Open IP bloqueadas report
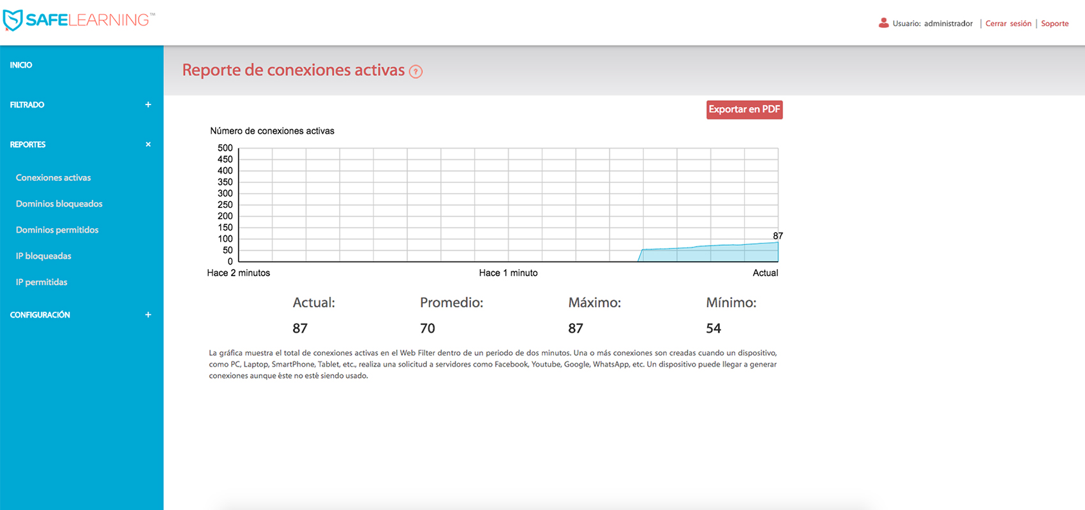Screen dimensions: 1085x510 (43, 256)
